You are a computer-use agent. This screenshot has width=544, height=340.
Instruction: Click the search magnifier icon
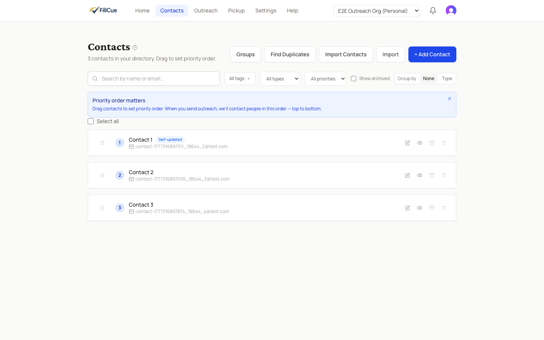tap(95, 79)
